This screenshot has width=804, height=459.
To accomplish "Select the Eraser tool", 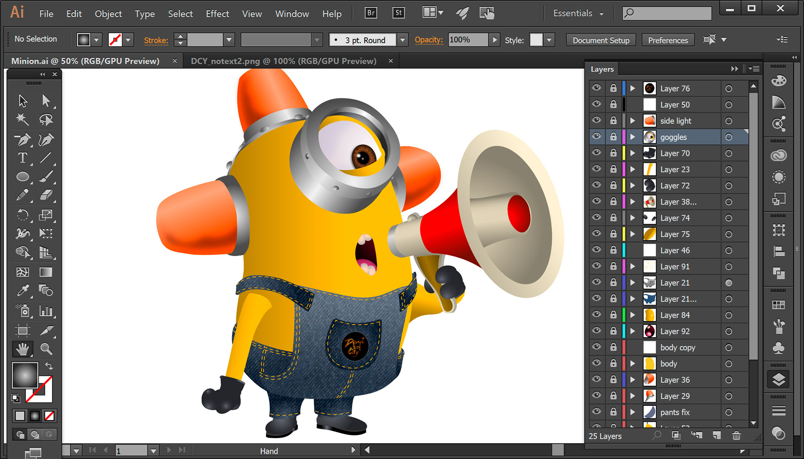I will tap(46, 195).
